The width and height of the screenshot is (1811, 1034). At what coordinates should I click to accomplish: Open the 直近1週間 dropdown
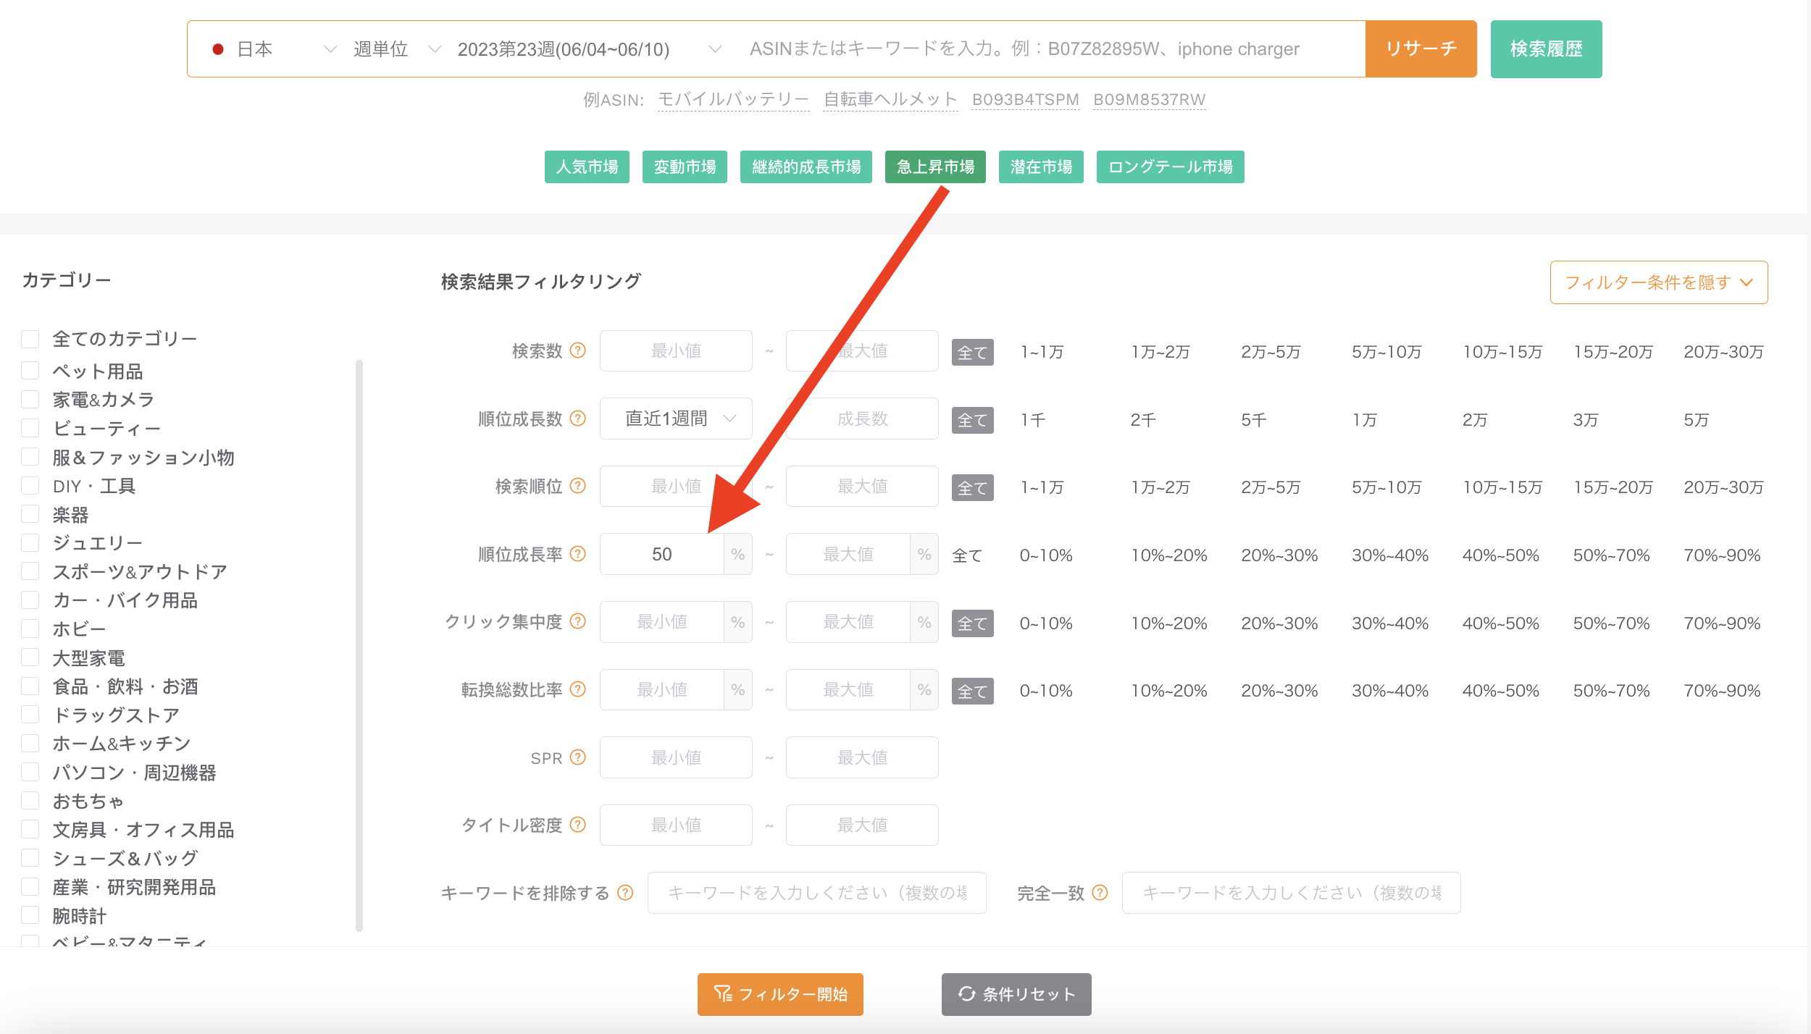tap(676, 419)
